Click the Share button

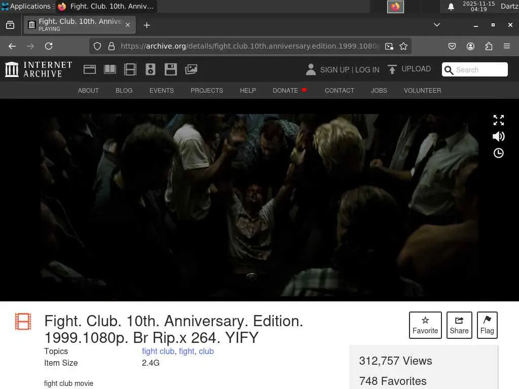click(x=459, y=325)
